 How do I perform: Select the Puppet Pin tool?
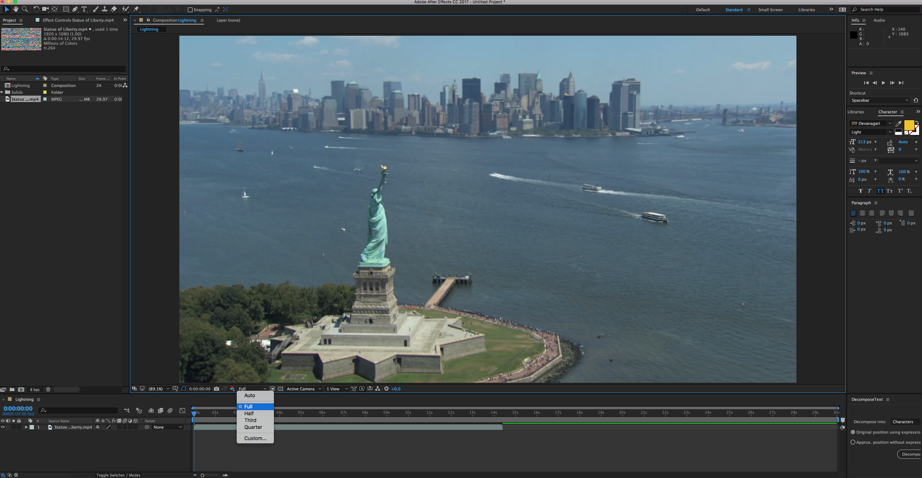(136, 9)
